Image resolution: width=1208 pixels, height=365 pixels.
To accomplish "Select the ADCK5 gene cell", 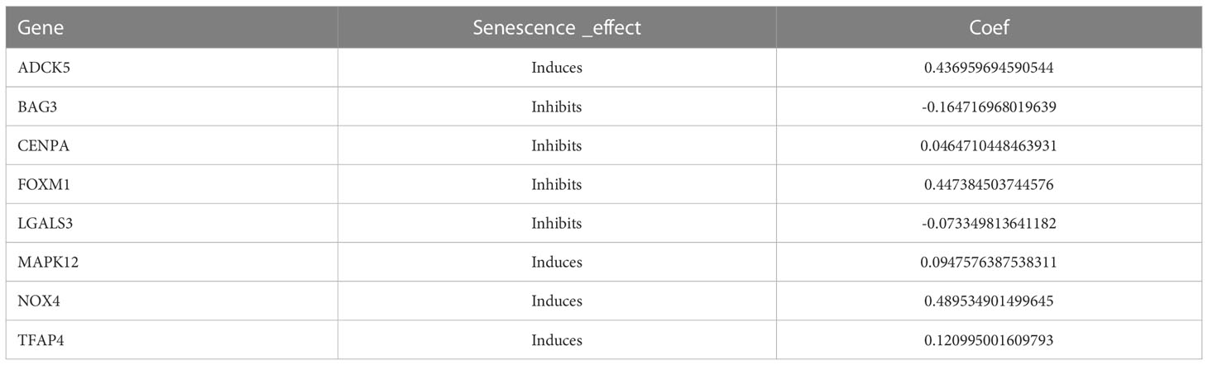I will [x=40, y=68].
